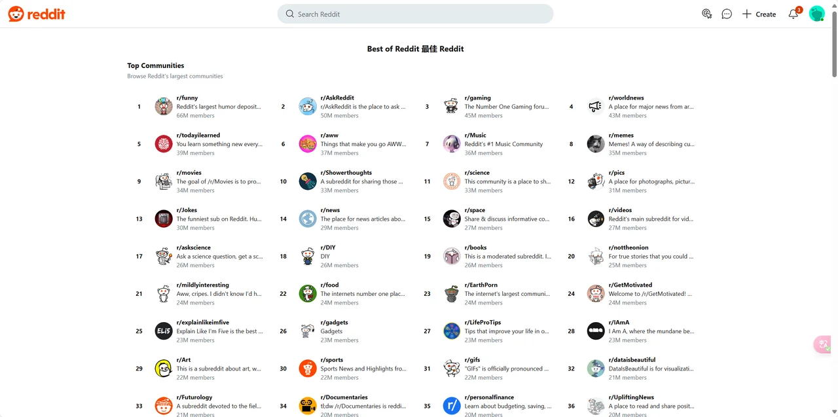
Task: Open the user avatar menu
Action: point(816,14)
